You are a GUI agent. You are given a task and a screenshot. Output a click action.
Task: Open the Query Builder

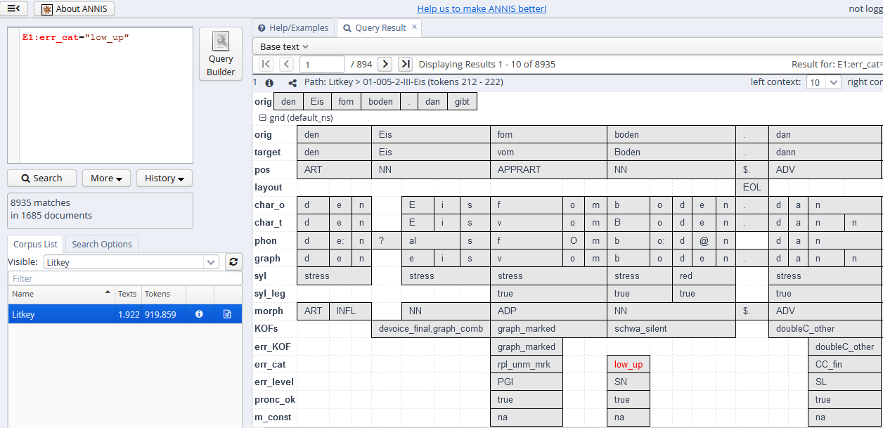(221, 54)
